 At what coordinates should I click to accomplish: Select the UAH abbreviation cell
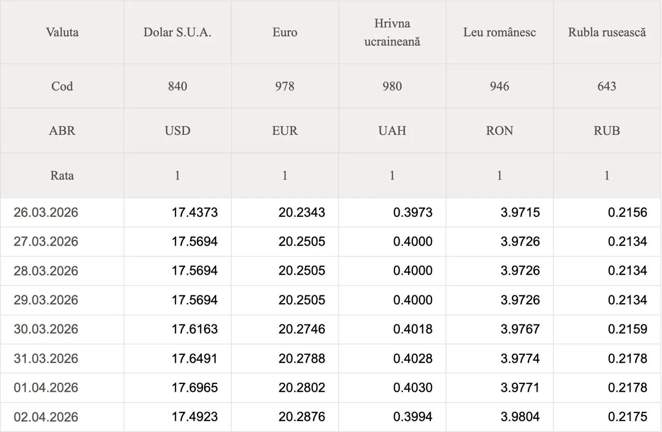click(x=392, y=131)
